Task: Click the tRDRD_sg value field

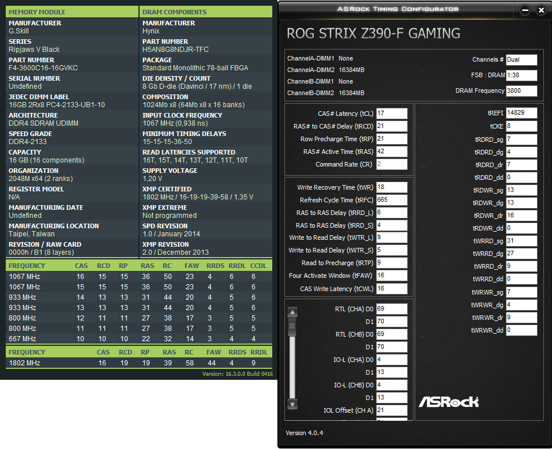Action: 521,139
